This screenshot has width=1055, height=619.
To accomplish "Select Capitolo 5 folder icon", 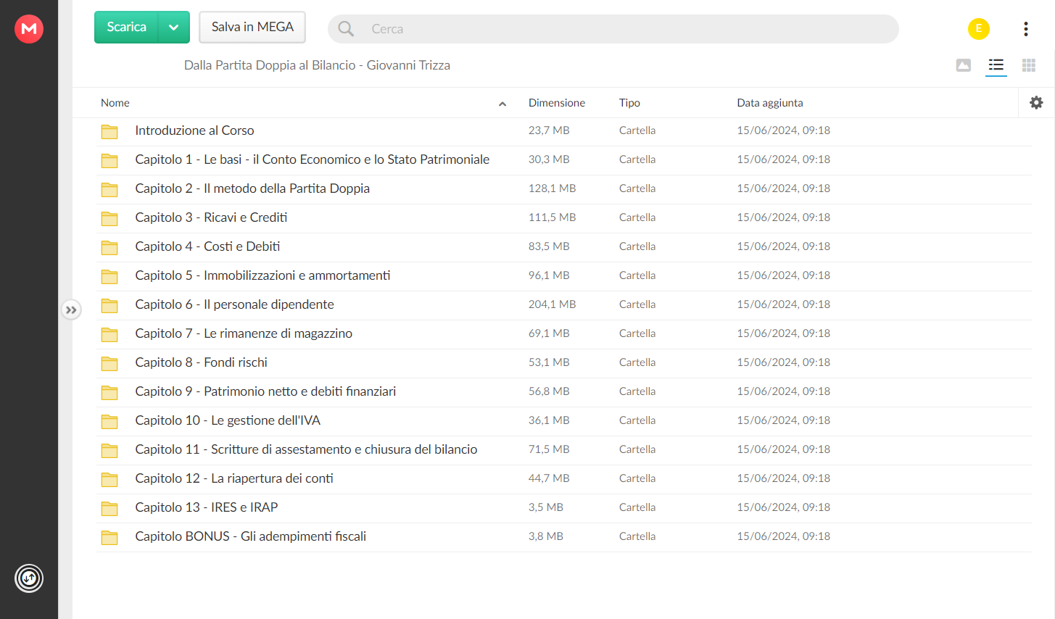I will [109, 276].
